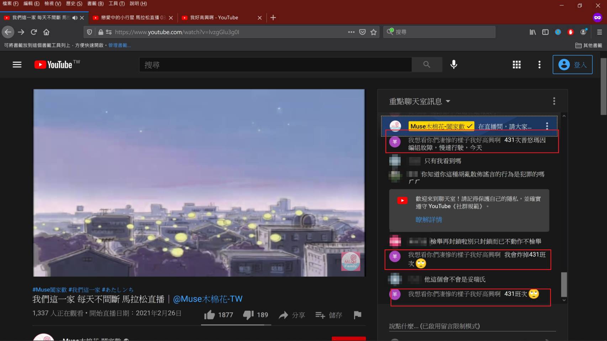Open live chat options three-dot menu
607x341 pixels.
554,101
